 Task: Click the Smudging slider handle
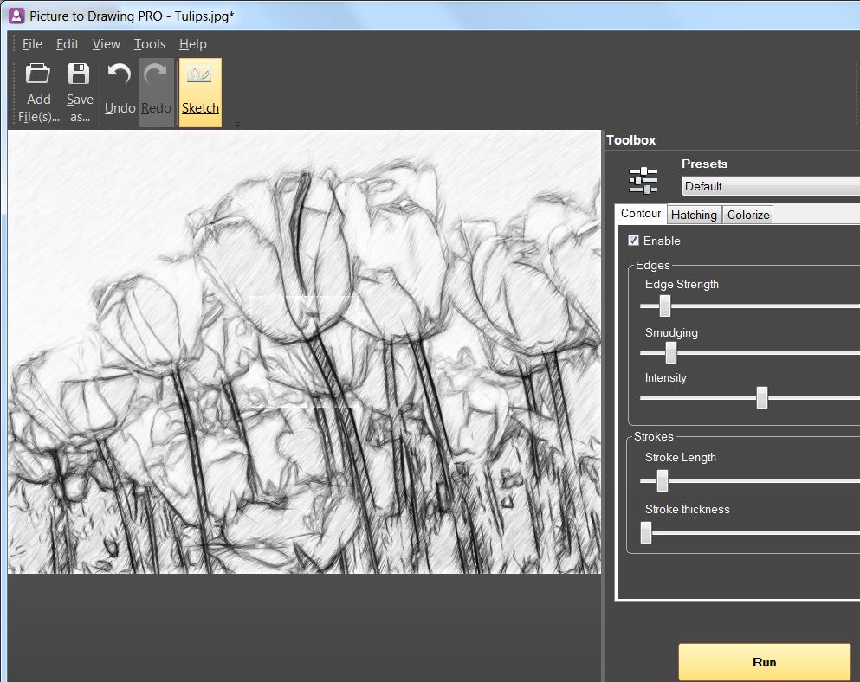(x=670, y=352)
